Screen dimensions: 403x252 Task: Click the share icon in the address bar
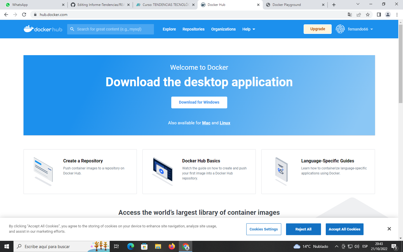(x=359, y=14)
